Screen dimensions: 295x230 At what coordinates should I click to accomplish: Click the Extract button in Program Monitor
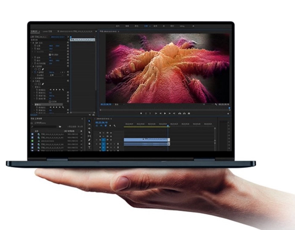coord(184,113)
